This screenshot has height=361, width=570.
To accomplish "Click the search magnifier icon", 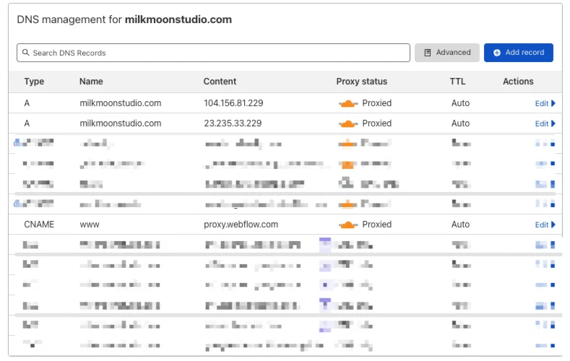I will [25, 52].
